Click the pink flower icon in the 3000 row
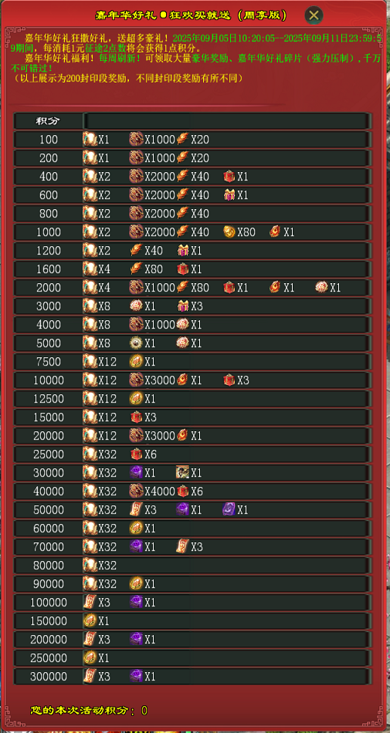Viewport: 390px width, 733px height. [x=136, y=306]
